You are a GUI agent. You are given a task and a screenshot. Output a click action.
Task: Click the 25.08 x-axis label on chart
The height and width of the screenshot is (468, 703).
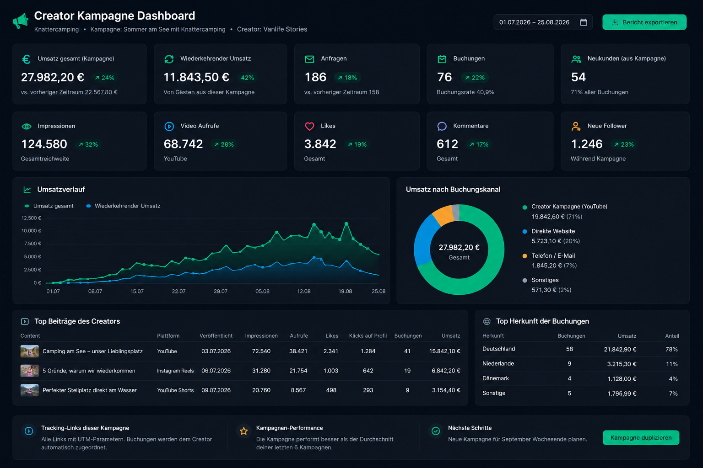379,292
